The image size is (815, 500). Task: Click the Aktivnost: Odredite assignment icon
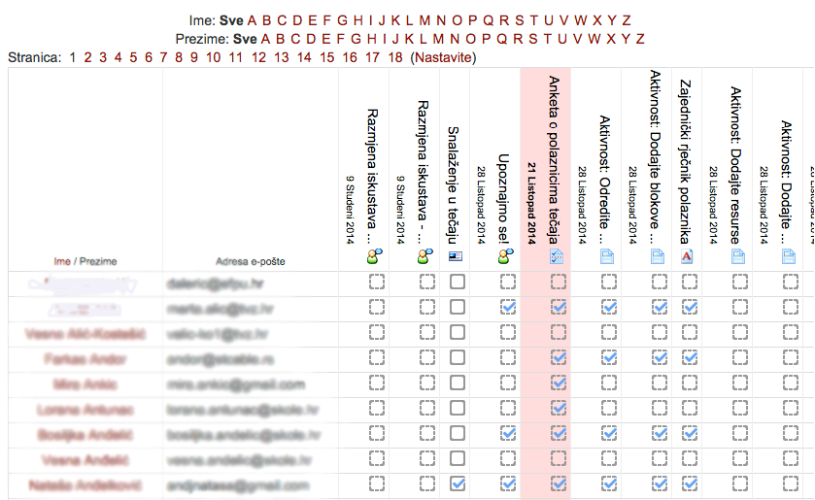(x=607, y=256)
